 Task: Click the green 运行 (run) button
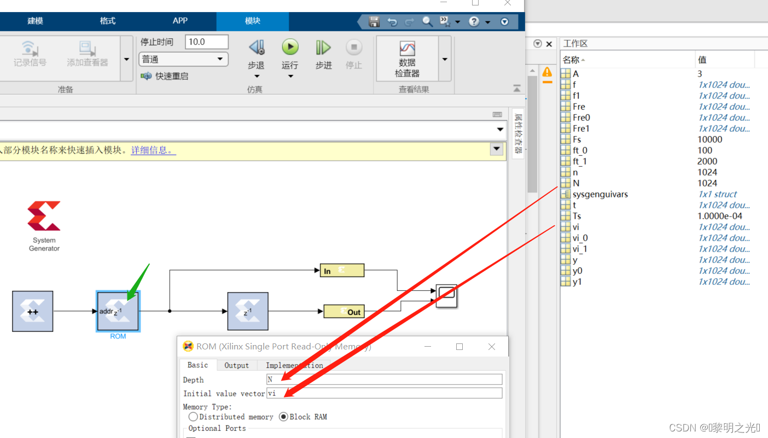pyautogui.click(x=290, y=47)
